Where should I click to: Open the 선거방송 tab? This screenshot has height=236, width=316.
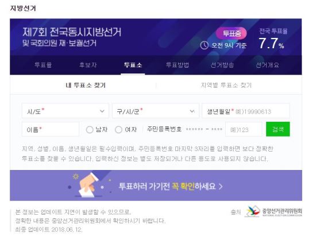coord(222,65)
